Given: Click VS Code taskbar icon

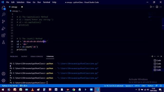Looking at the screenshot, I should [x=97, y=90].
